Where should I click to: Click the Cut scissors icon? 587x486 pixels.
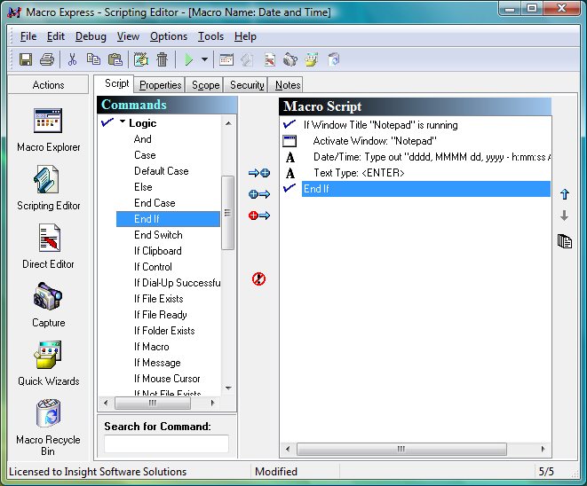pyautogui.click(x=72, y=59)
